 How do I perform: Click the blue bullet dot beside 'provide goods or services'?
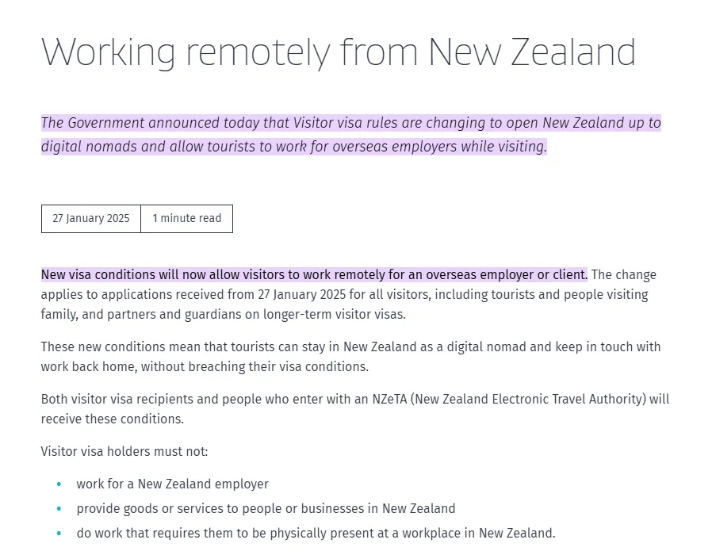coord(59,509)
